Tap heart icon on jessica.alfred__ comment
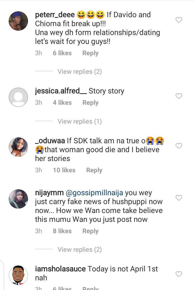 pyautogui.click(x=179, y=96)
